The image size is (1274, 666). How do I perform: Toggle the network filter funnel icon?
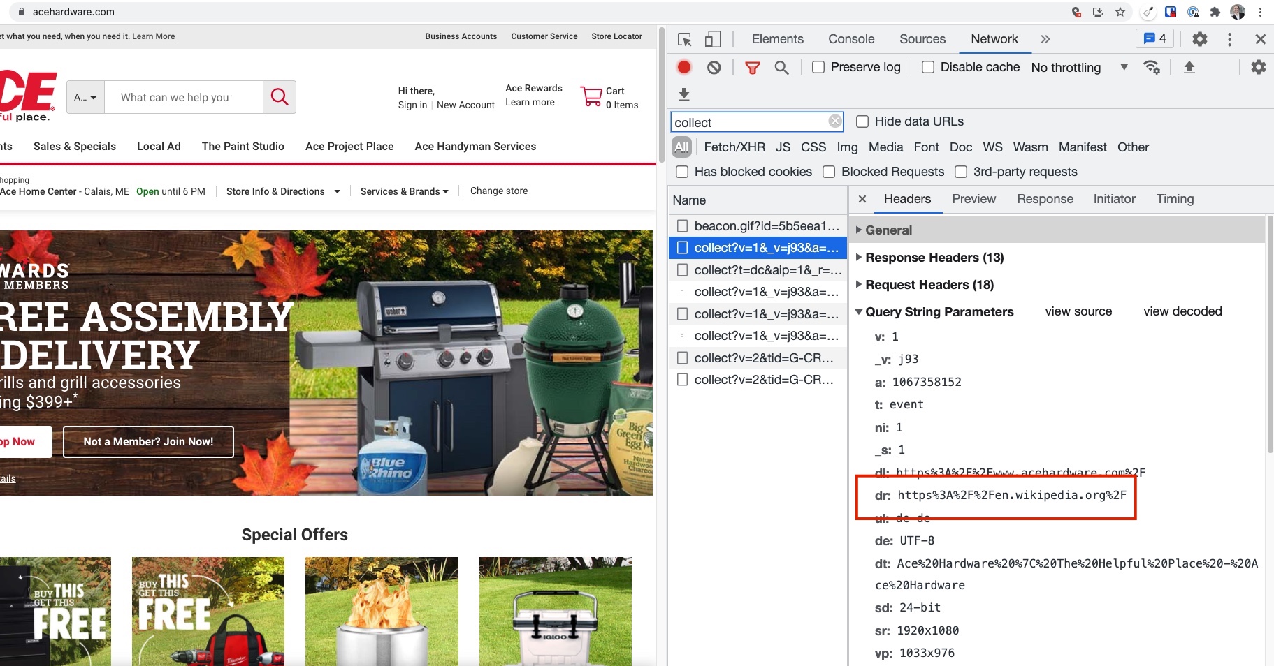752,68
